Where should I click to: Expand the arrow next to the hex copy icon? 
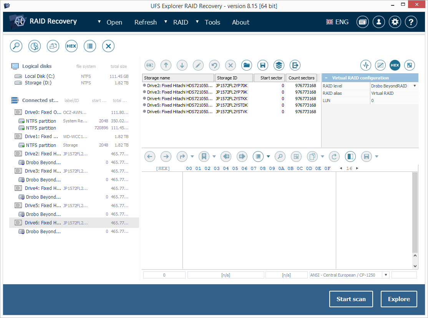(322, 157)
